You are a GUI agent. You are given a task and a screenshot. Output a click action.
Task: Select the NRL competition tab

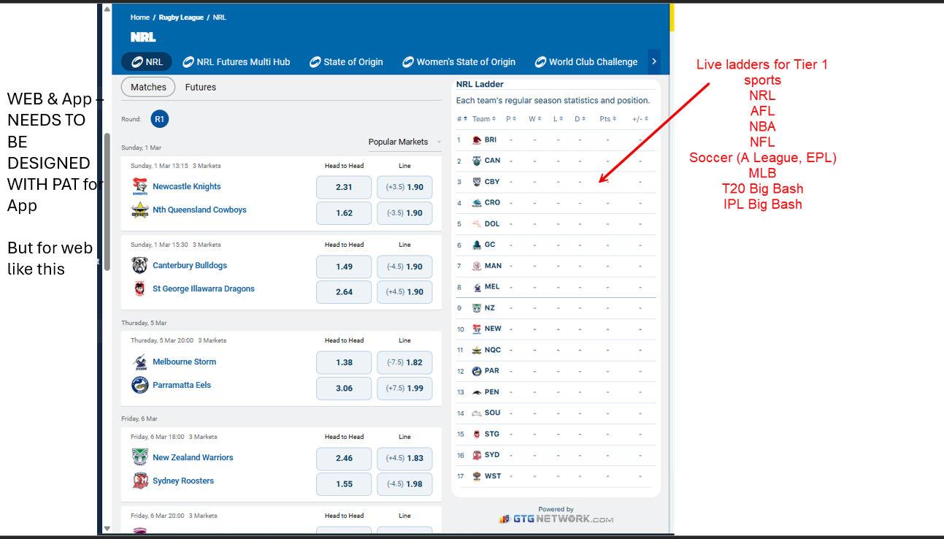[x=147, y=62]
